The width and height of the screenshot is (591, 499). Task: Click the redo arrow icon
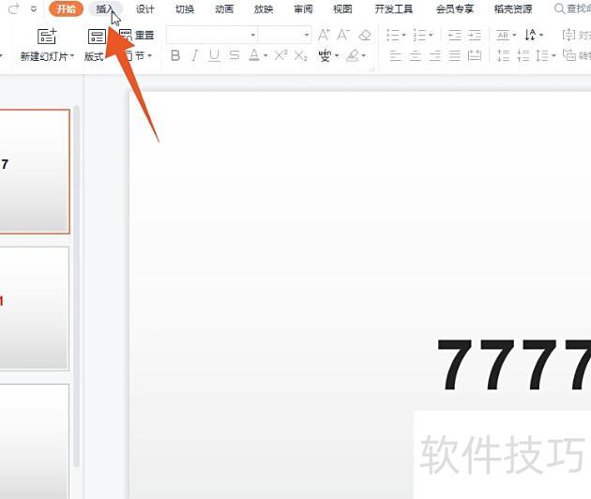14,9
